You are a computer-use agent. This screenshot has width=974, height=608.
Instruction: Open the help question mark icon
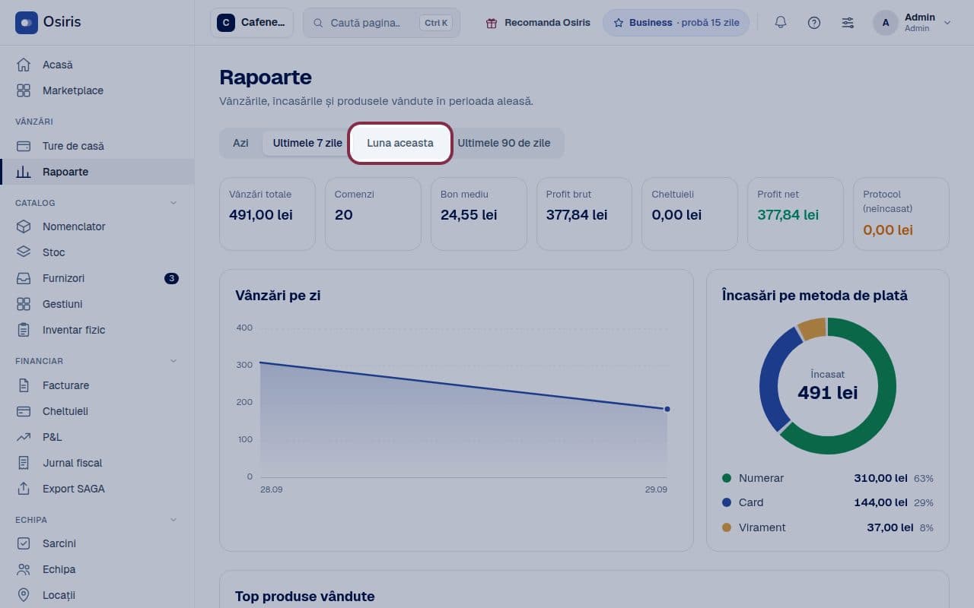point(814,23)
